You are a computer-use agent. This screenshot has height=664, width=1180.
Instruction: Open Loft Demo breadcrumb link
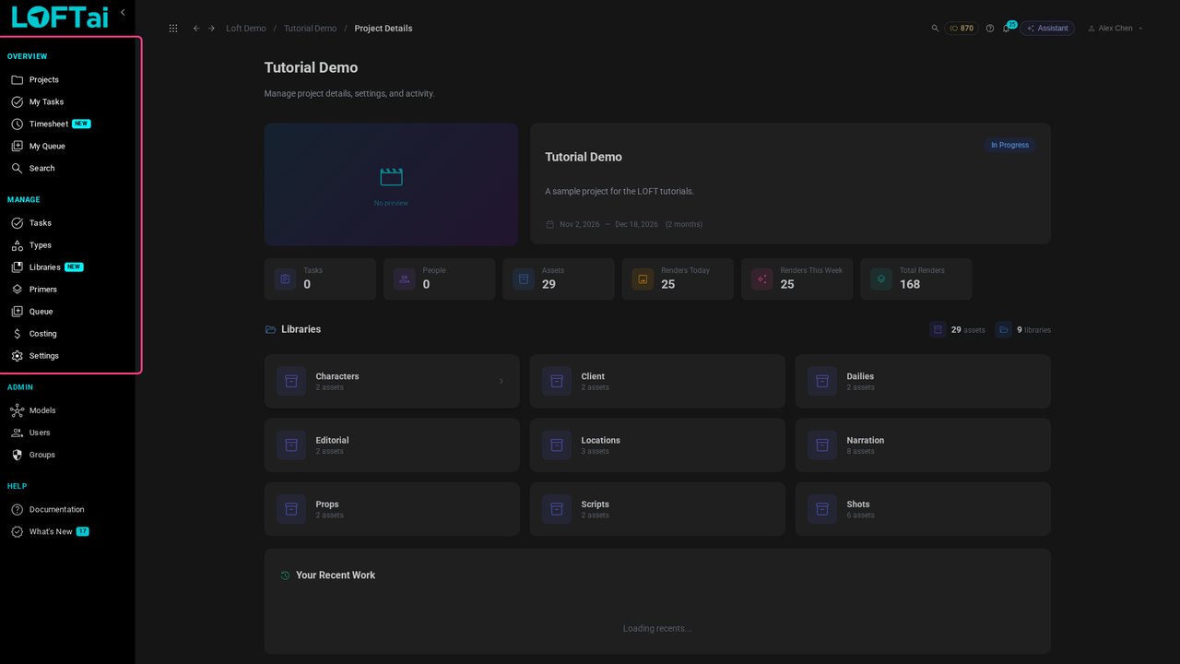pos(246,29)
